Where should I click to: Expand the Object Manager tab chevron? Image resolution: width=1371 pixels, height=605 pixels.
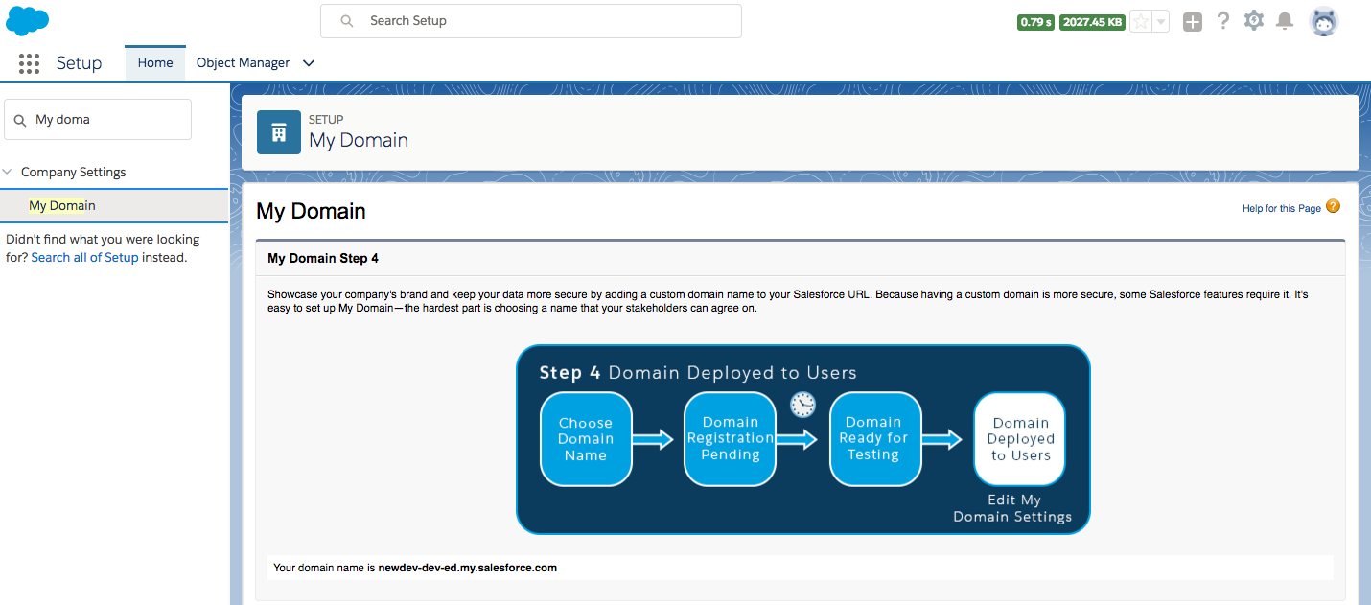pyautogui.click(x=309, y=63)
